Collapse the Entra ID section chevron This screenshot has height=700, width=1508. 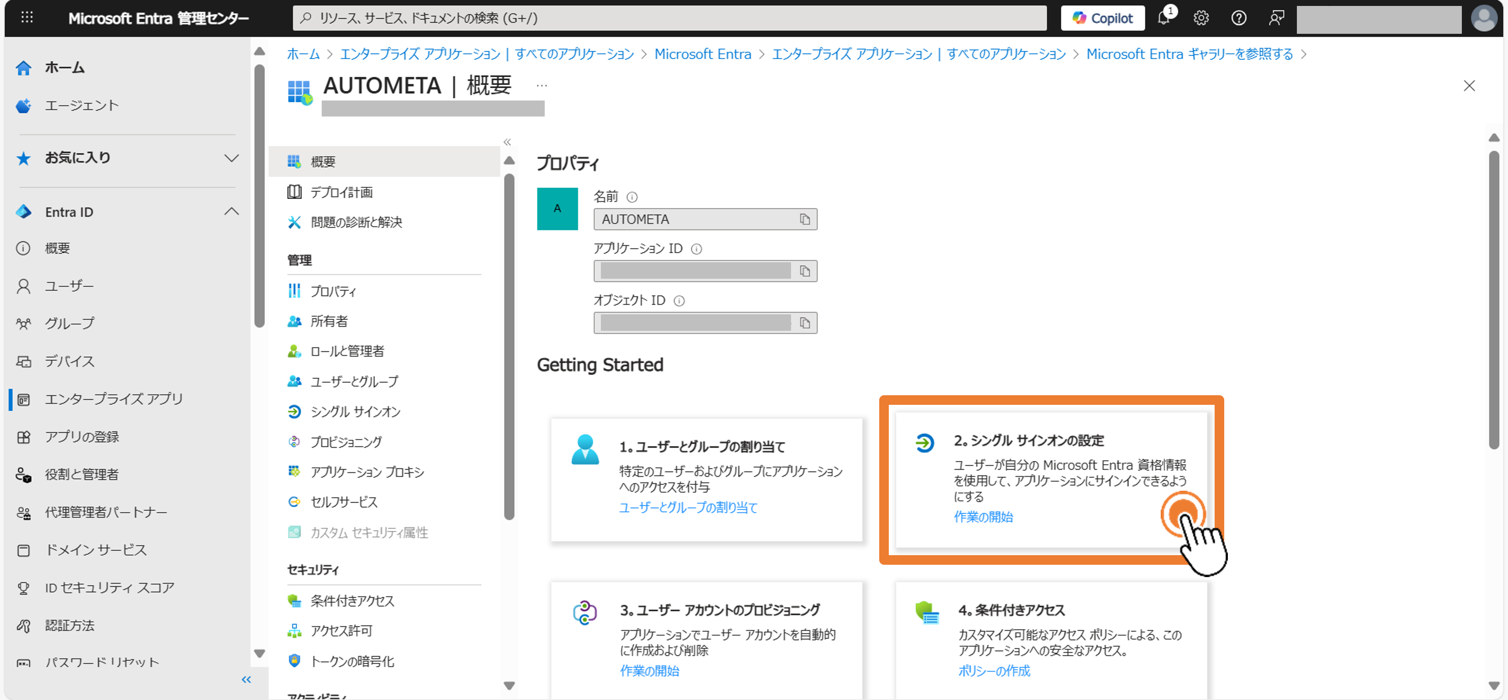pyautogui.click(x=232, y=212)
